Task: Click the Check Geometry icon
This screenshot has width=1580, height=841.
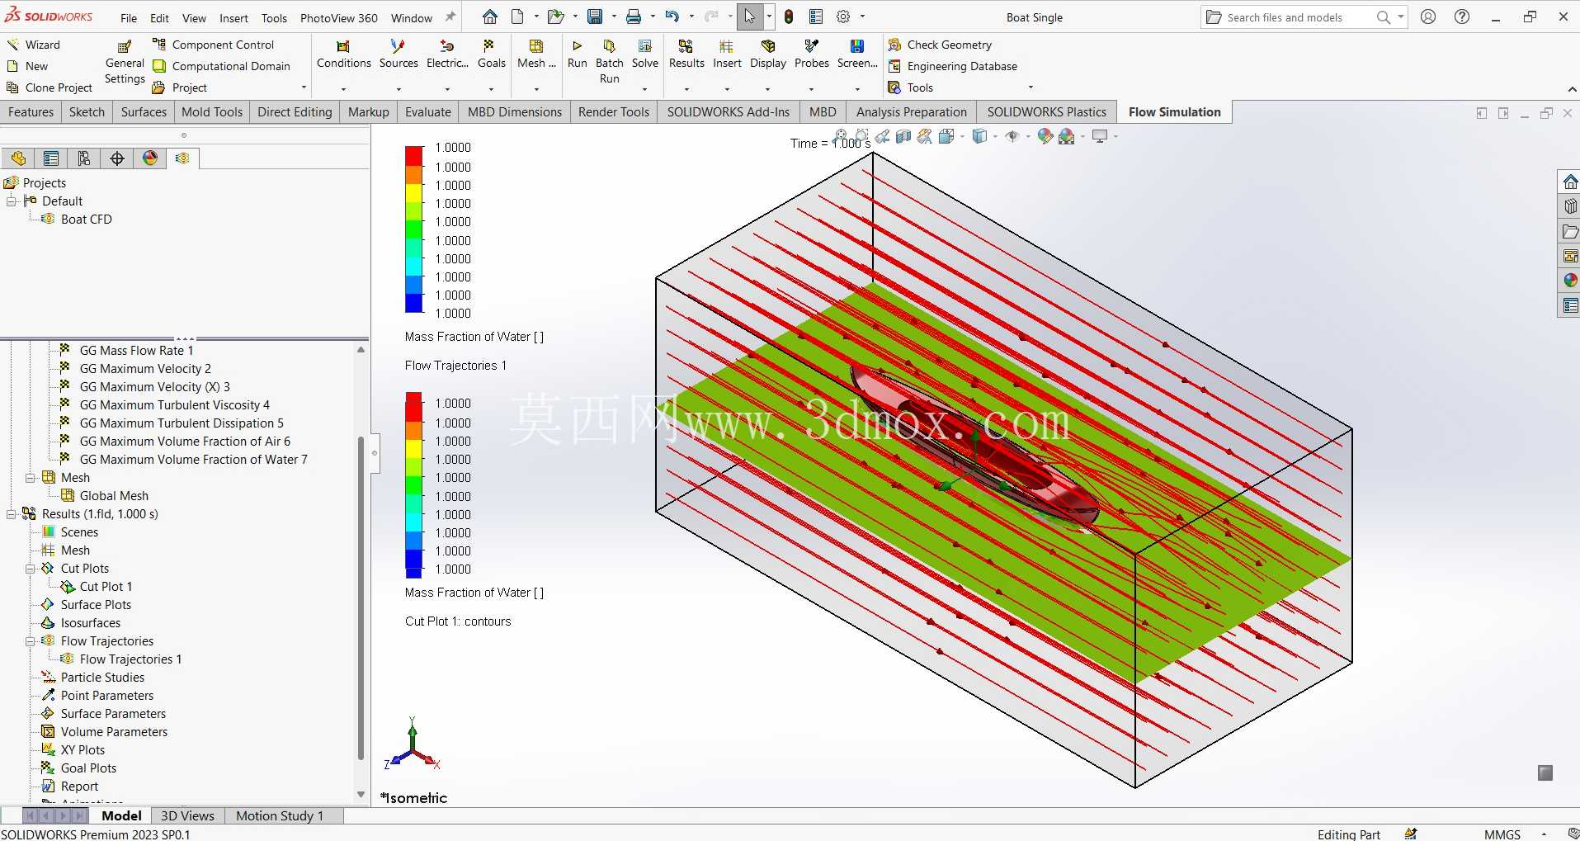Action: (894, 45)
